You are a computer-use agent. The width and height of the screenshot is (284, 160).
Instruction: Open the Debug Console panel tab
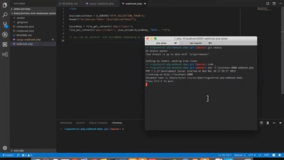(98, 123)
